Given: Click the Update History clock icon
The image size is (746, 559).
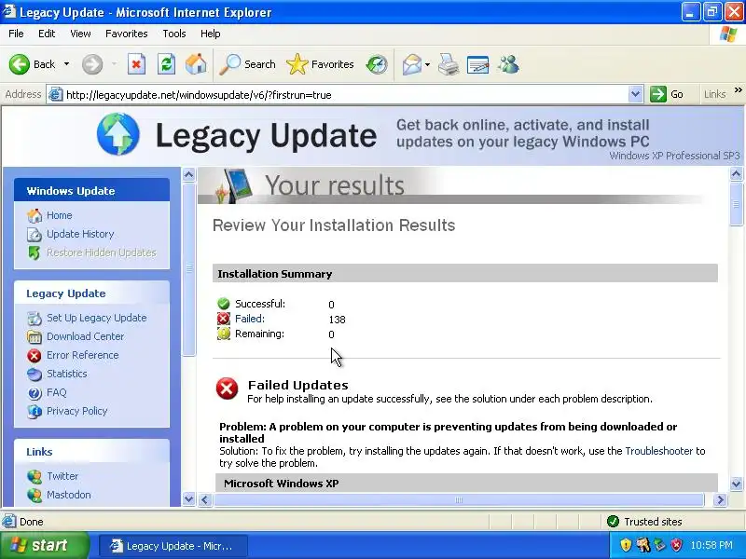Looking at the screenshot, I should tap(35, 234).
